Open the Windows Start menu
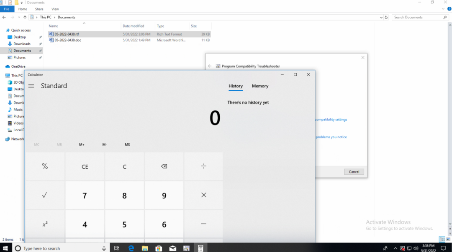The width and height of the screenshot is (452, 252). click(x=5, y=248)
